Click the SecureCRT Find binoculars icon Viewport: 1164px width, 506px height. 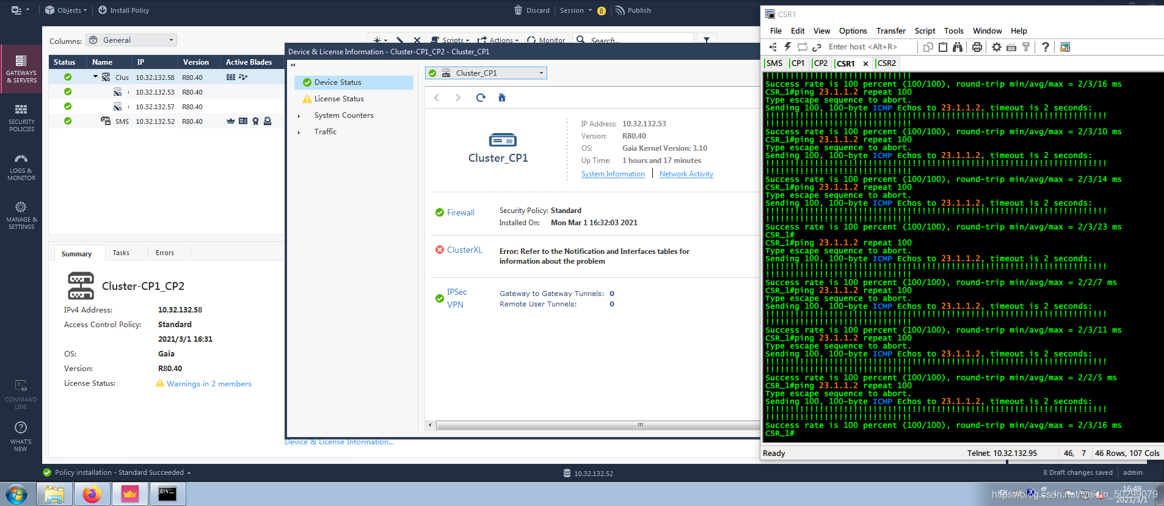coord(957,47)
